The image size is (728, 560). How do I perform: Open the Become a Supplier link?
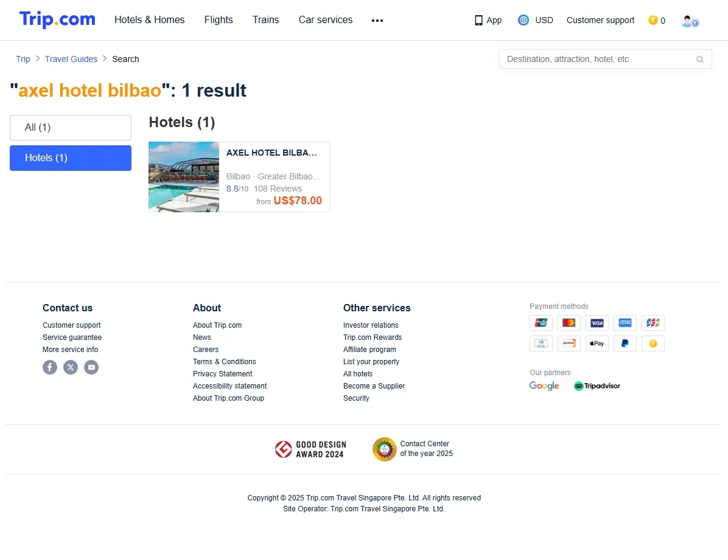tap(374, 386)
